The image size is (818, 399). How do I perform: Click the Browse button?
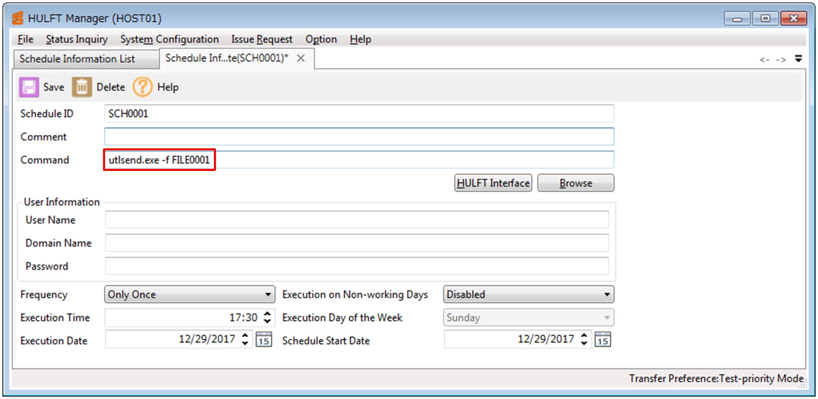pos(576,183)
